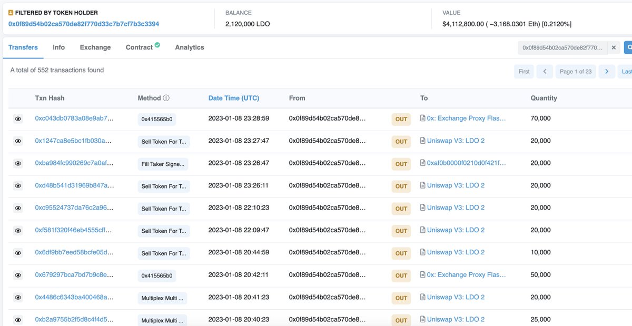Click the 2023-01-08 22:10:23 date cell

tap(239, 208)
